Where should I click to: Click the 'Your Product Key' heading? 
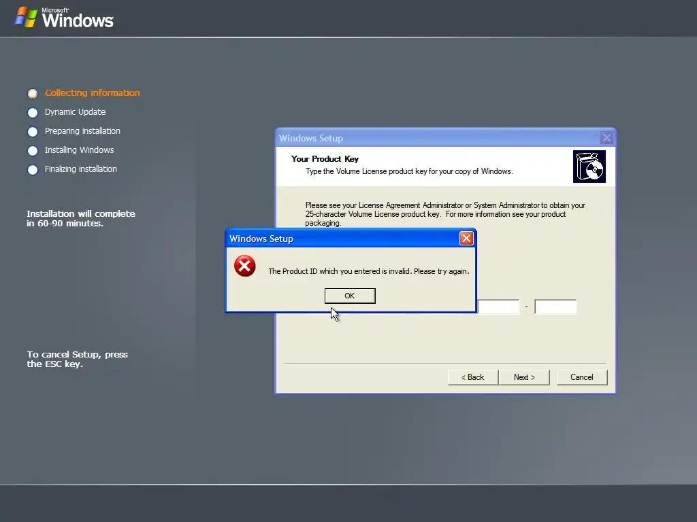tap(325, 159)
